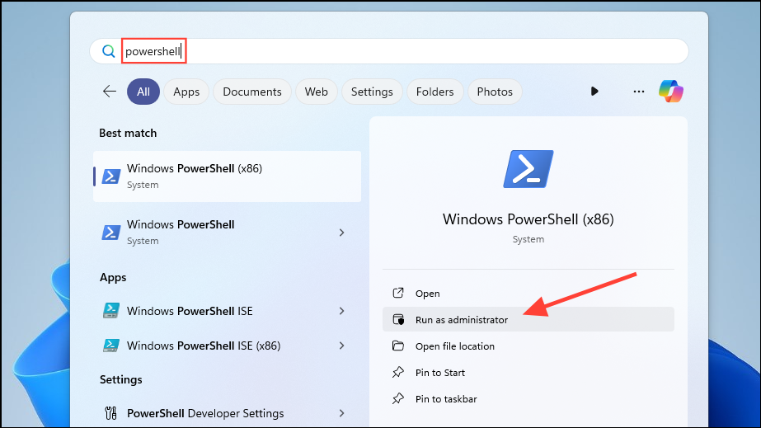The height and width of the screenshot is (428, 761).
Task: Click the Open action icon
Action: click(x=398, y=293)
